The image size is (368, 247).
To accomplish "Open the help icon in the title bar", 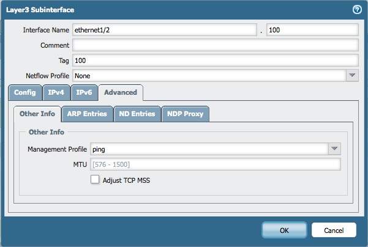I will [357, 10].
